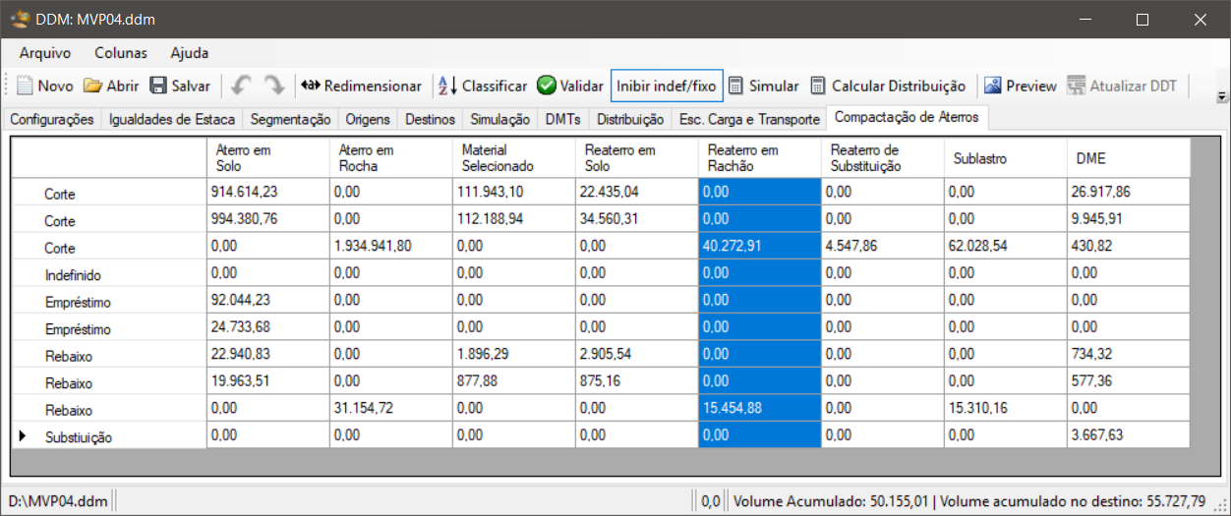Click Classificar sort button
The image size is (1231, 516).
point(482,86)
